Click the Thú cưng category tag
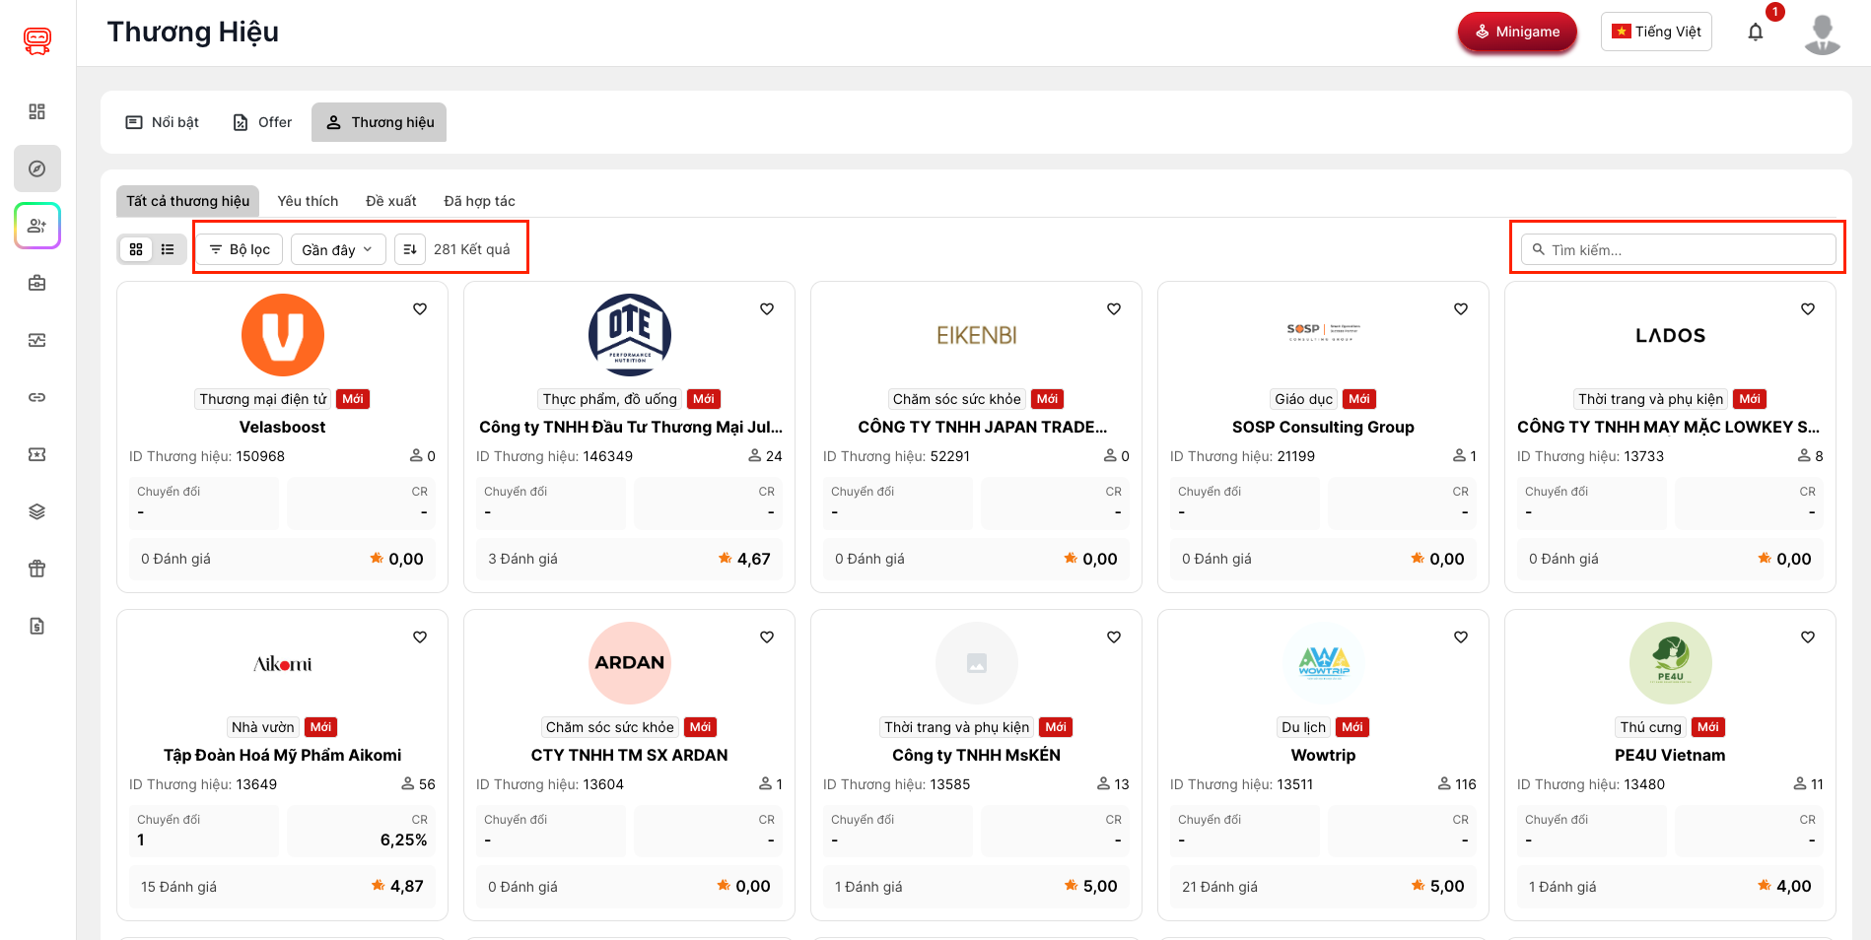This screenshot has width=1871, height=940. point(1651,727)
